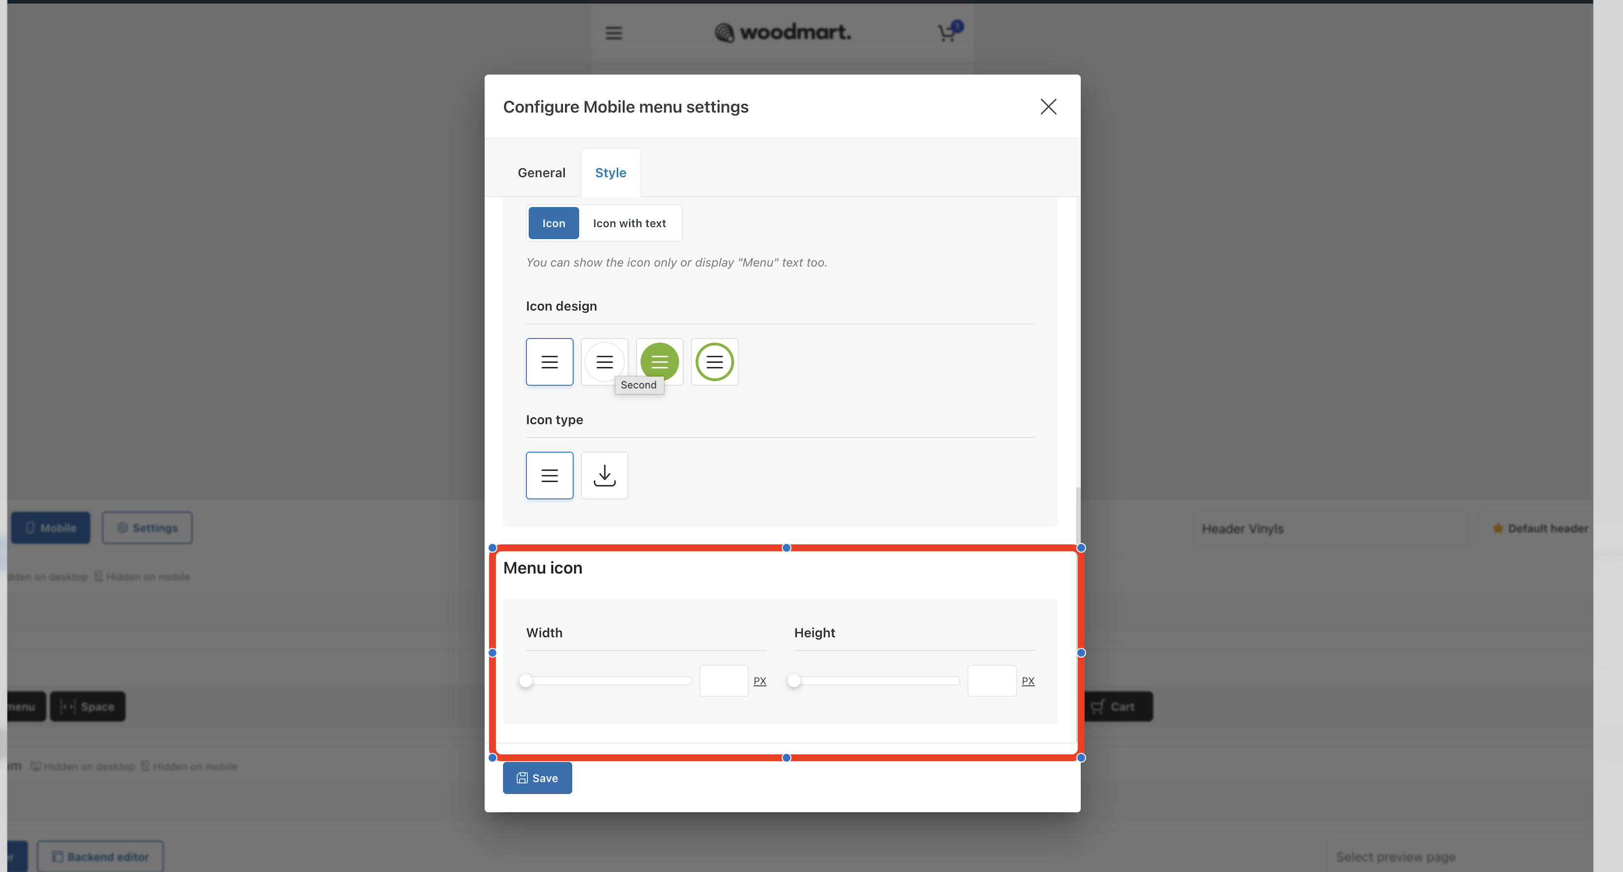The width and height of the screenshot is (1623, 872).
Task: Open the Style tab
Action: tap(610, 172)
